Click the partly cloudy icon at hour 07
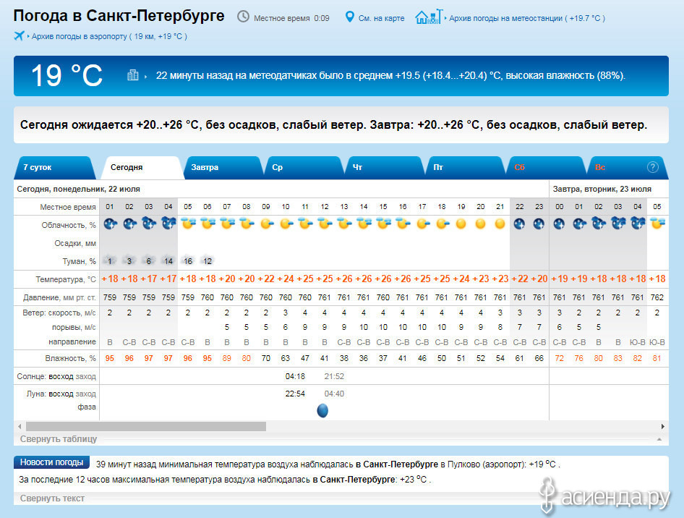684x518 pixels. pos(227,224)
